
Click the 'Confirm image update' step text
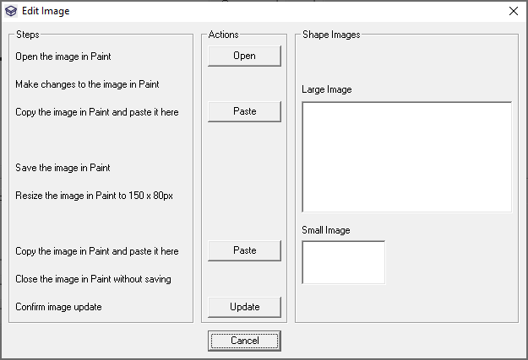[x=58, y=307]
